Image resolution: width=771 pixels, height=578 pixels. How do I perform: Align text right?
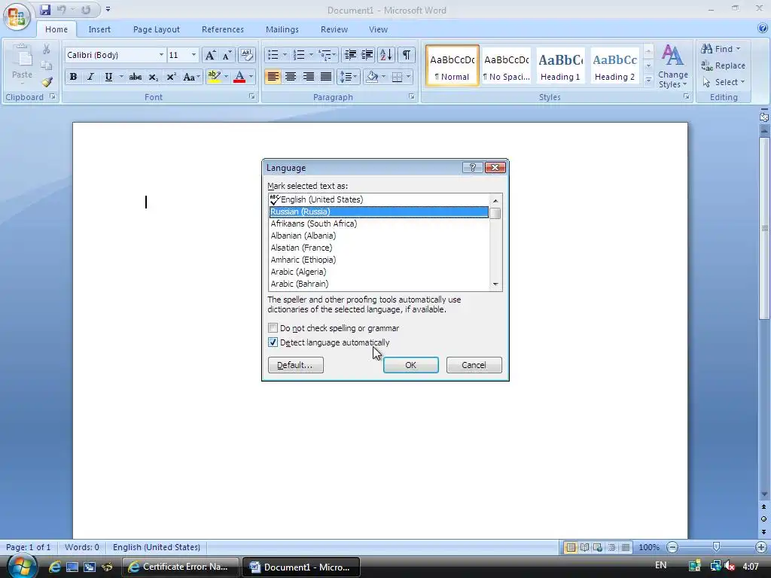[x=308, y=77]
